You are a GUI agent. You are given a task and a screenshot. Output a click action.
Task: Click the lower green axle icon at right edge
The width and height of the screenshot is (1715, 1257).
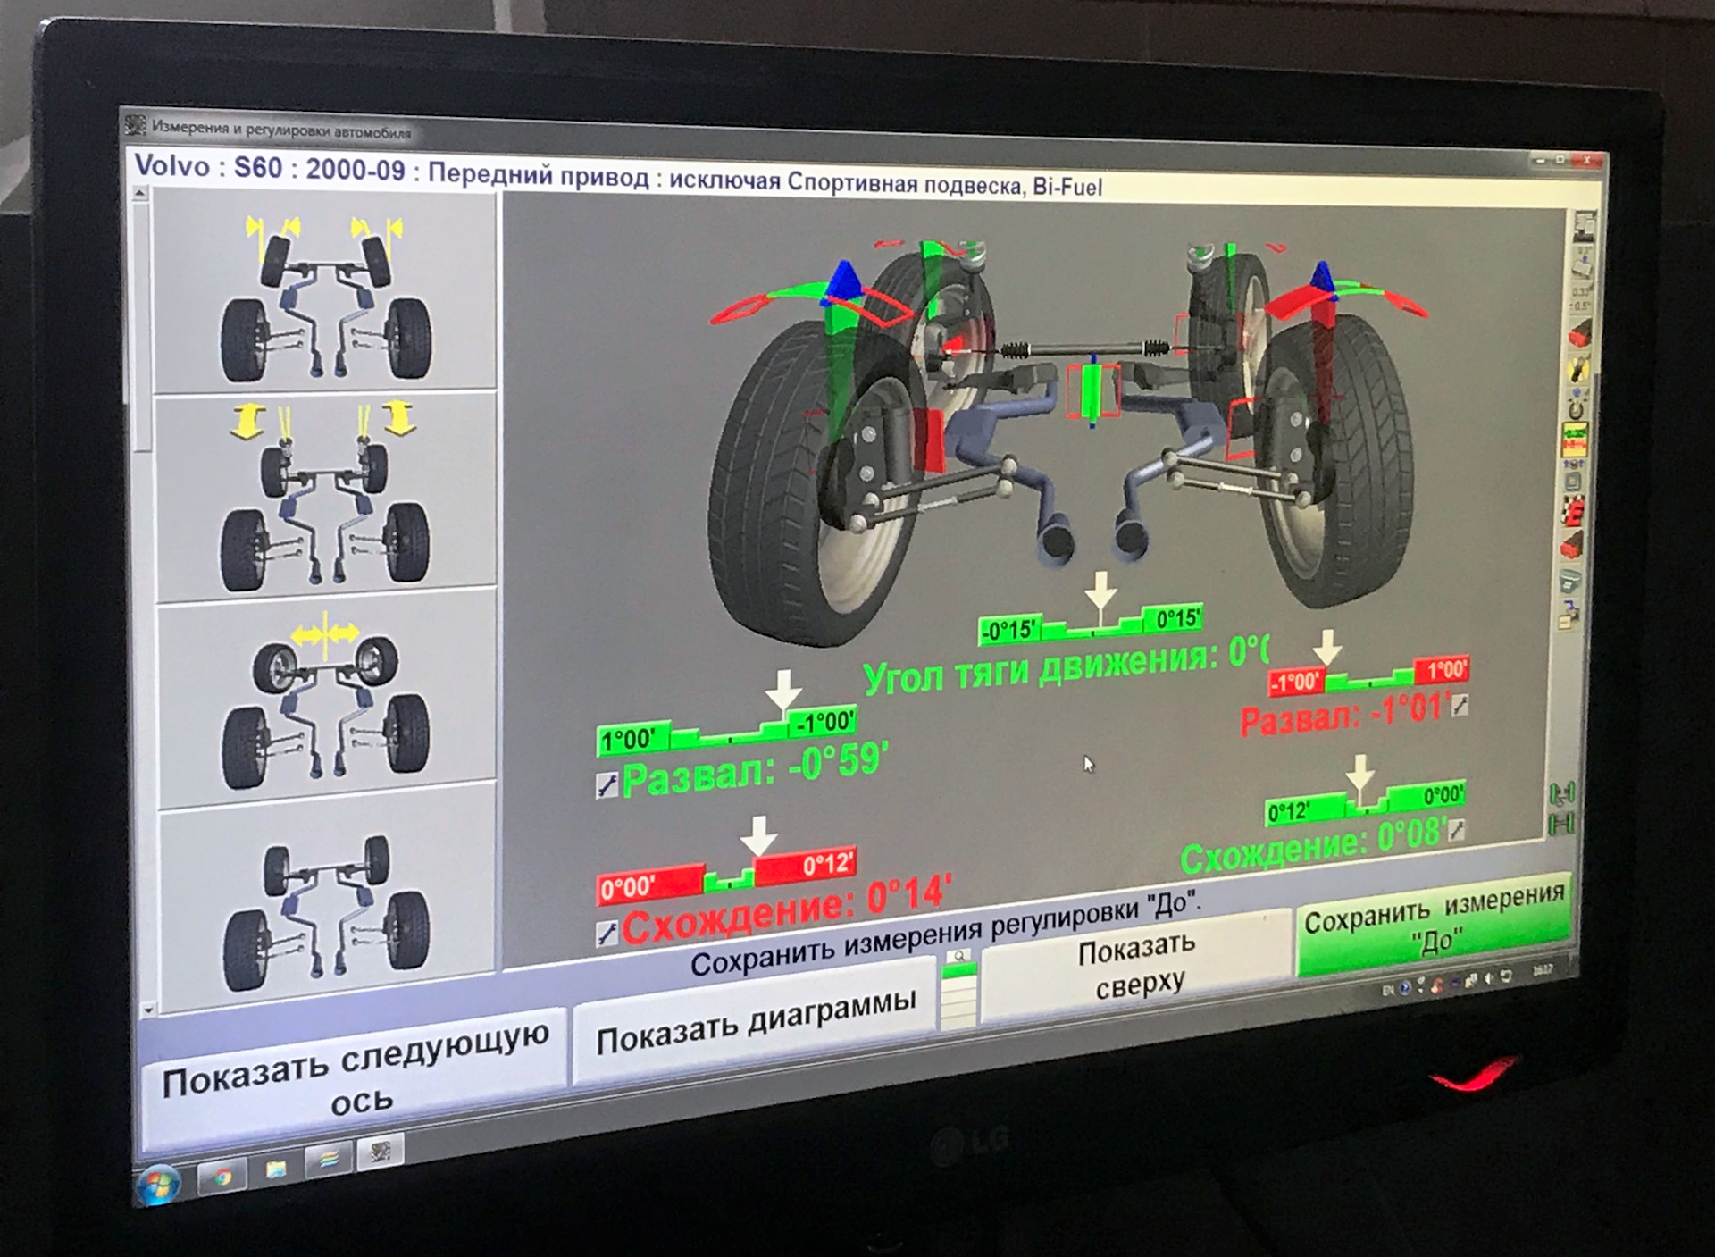[x=1560, y=823]
